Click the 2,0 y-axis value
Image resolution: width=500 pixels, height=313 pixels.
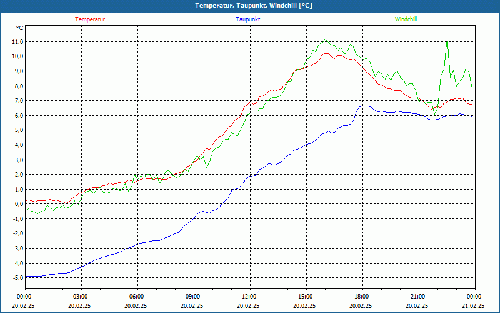click(19, 175)
